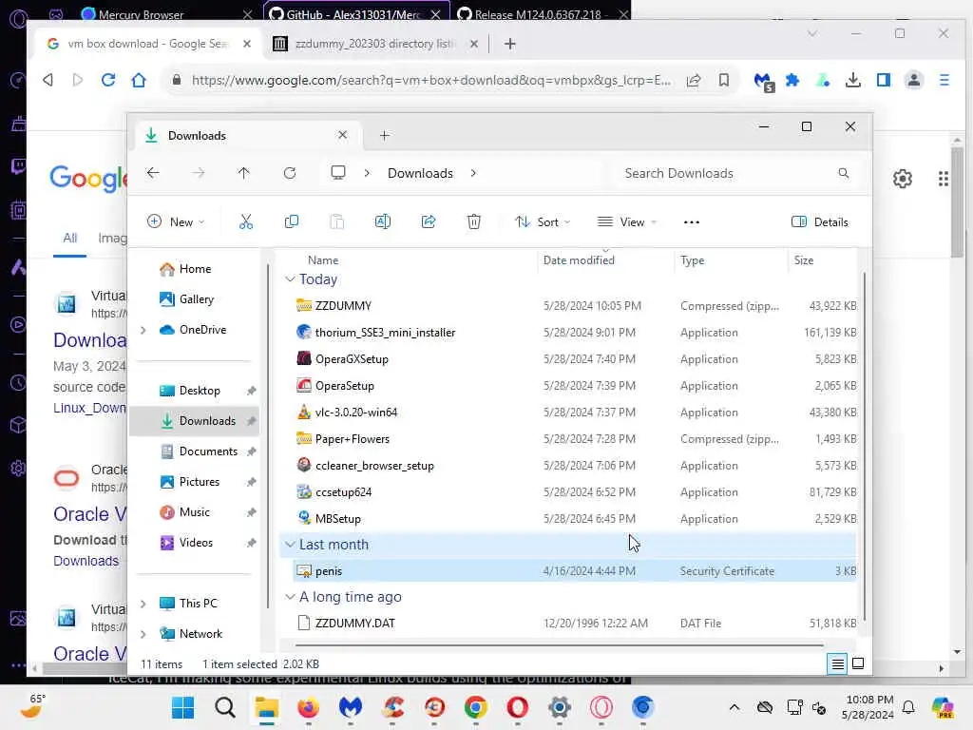The height and width of the screenshot is (730, 973).
Task: Switch to large thumbnails view in status bar
Action: [858, 663]
